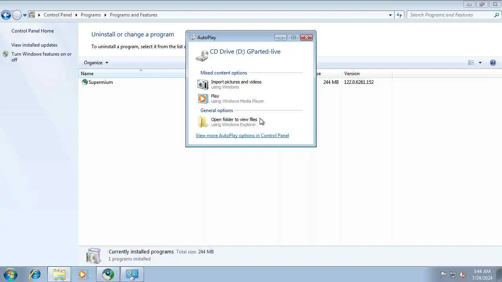
Task: Click View more AutoPlay options in Control Panel
Action: 242,136
